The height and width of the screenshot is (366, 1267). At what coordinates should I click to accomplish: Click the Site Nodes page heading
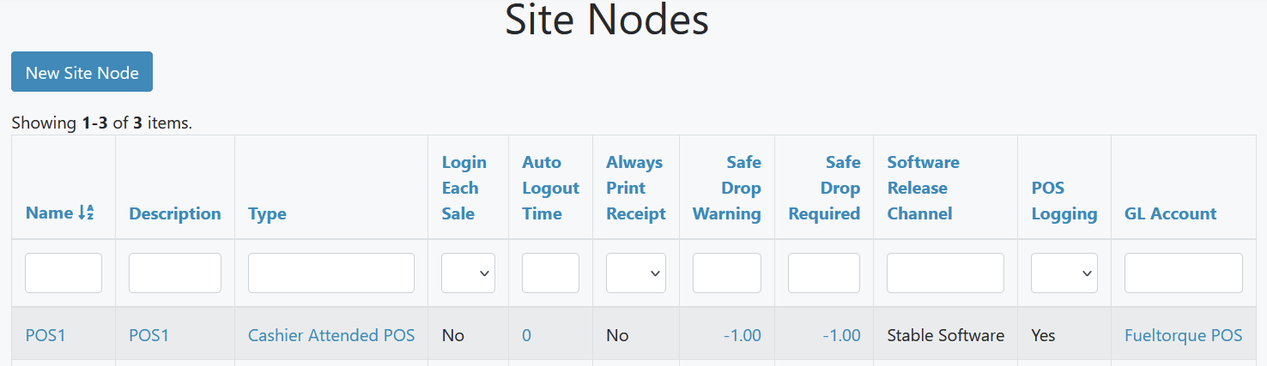(607, 19)
